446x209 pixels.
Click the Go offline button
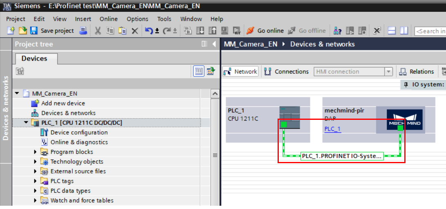(307, 30)
